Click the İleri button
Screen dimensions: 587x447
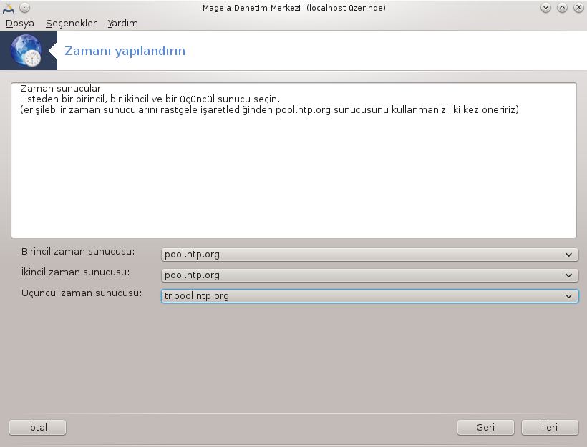[550, 427]
